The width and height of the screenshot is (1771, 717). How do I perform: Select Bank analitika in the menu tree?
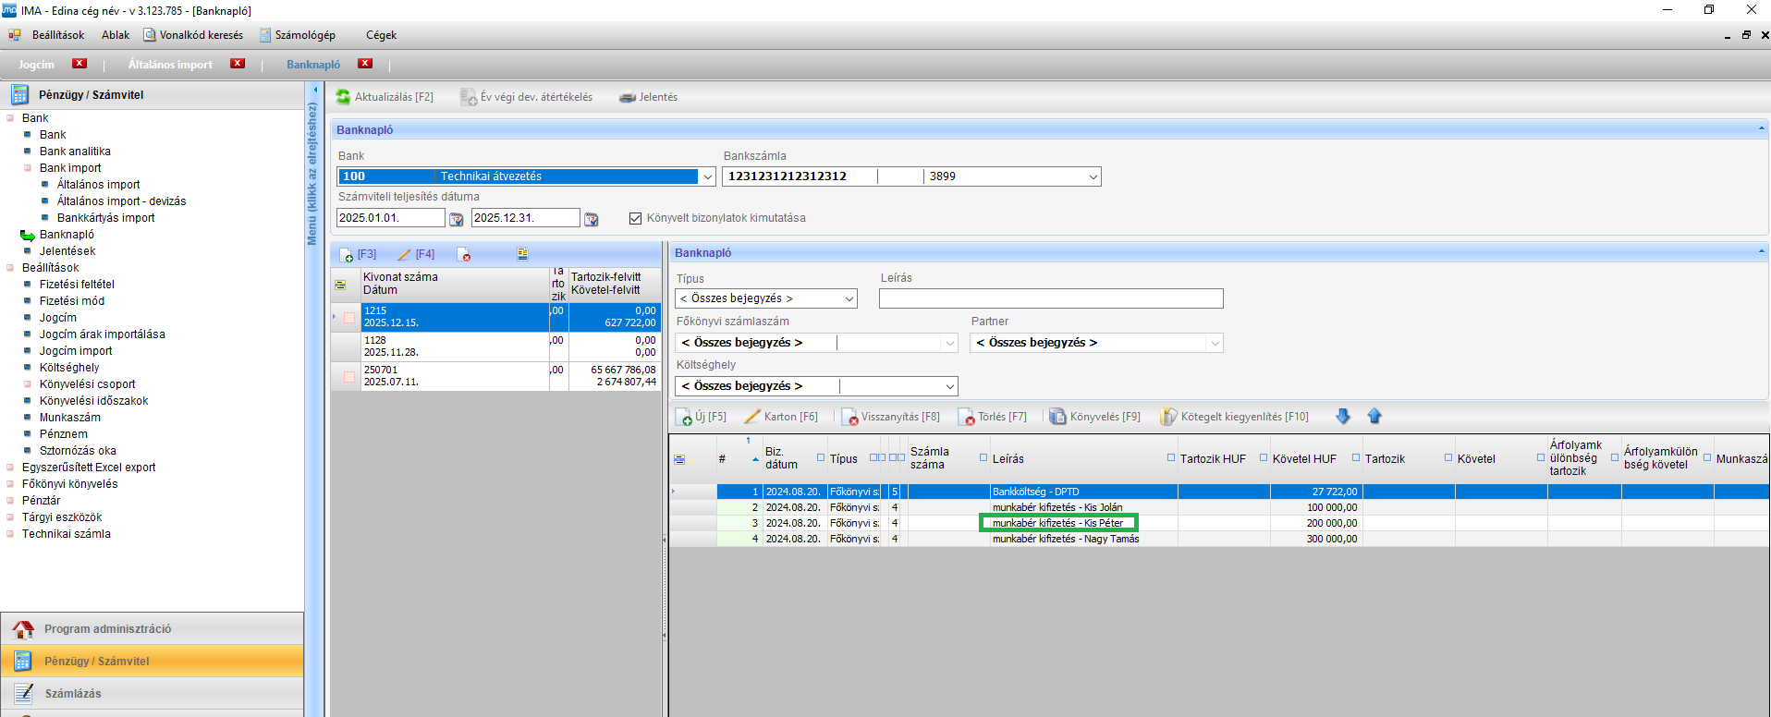[x=75, y=152]
